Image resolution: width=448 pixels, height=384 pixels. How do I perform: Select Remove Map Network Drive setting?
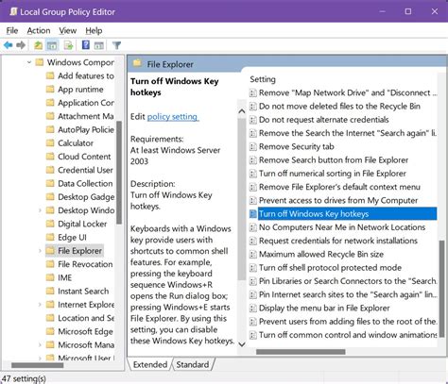348,93
